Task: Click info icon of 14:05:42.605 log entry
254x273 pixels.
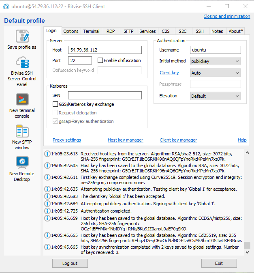Action: click(x=47, y=166)
